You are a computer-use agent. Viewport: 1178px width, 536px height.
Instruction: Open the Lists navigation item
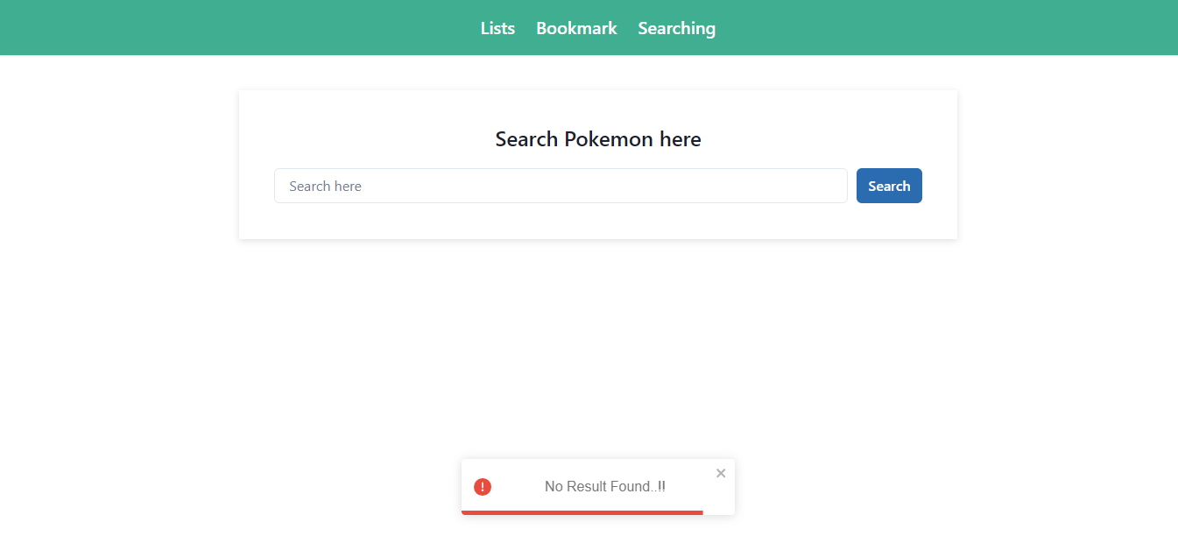click(497, 28)
